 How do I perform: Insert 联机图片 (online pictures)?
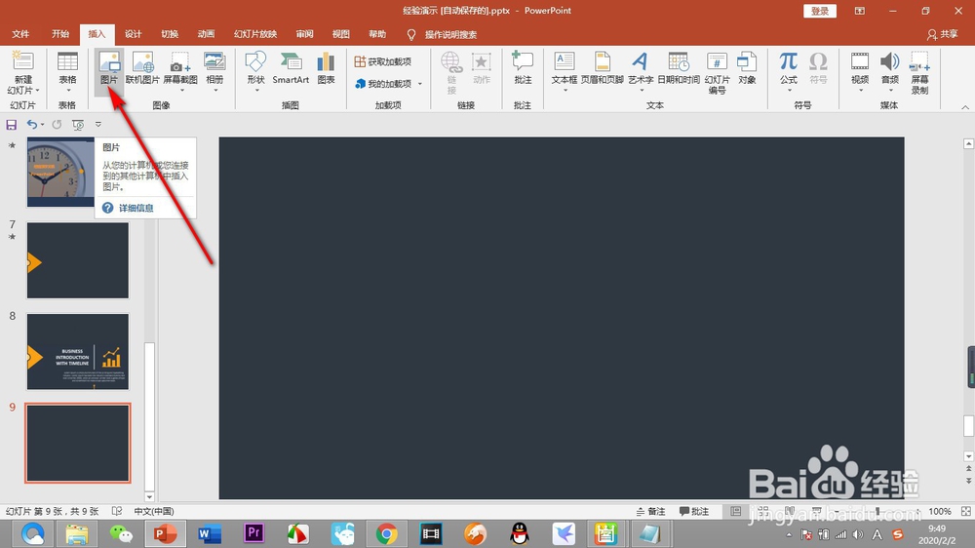142,68
